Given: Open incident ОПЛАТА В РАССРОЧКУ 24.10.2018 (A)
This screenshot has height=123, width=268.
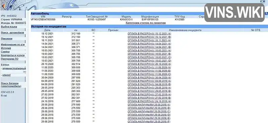Looking at the screenshot, I should 149,101.
